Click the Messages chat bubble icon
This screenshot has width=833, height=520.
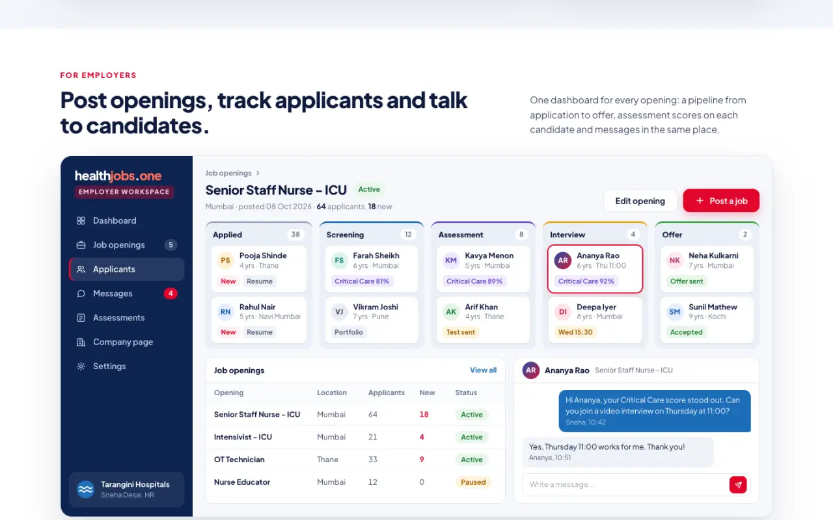click(x=81, y=294)
